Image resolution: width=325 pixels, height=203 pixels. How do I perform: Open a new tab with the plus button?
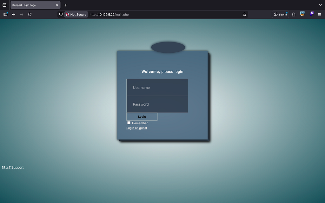tap(65, 5)
